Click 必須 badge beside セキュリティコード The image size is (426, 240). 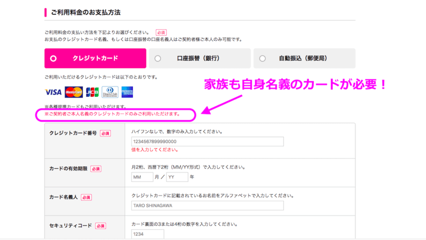pyautogui.click(x=100, y=226)
